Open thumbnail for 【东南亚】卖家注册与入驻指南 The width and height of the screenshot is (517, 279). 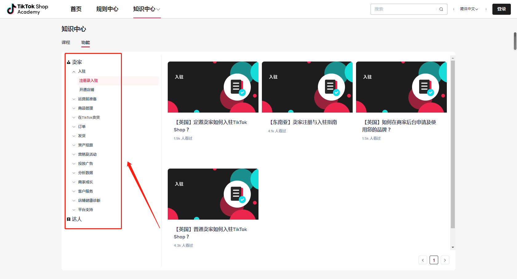[307, 87]
